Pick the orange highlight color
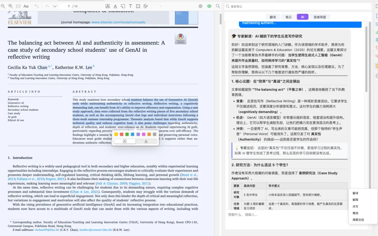The width and height of the screenshot is (378, 236). click(149, 134)
